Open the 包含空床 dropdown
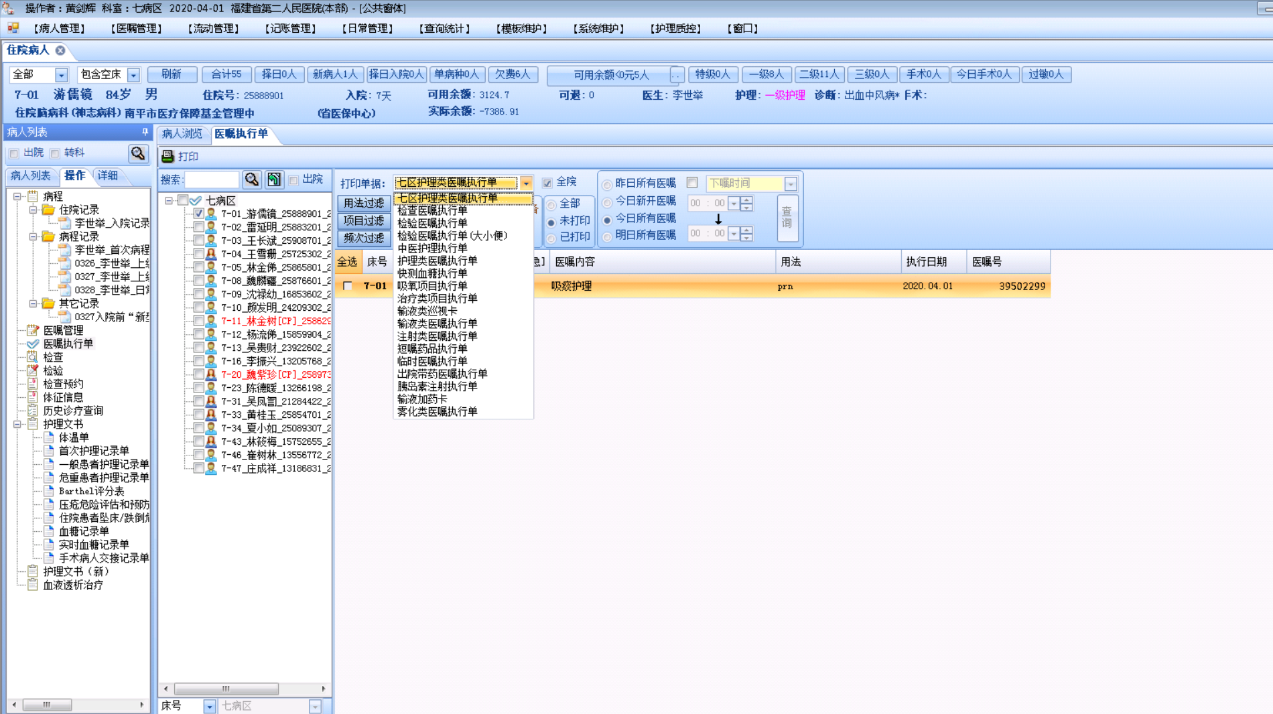1273x714 pixels. coord(133,75)
